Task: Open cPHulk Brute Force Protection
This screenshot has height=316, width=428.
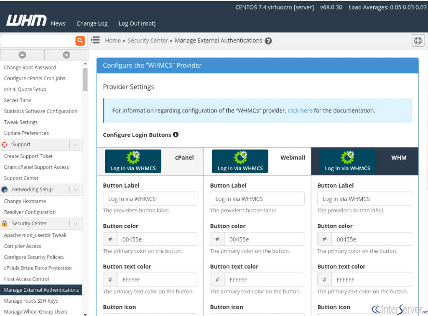Action: point(38,268)
